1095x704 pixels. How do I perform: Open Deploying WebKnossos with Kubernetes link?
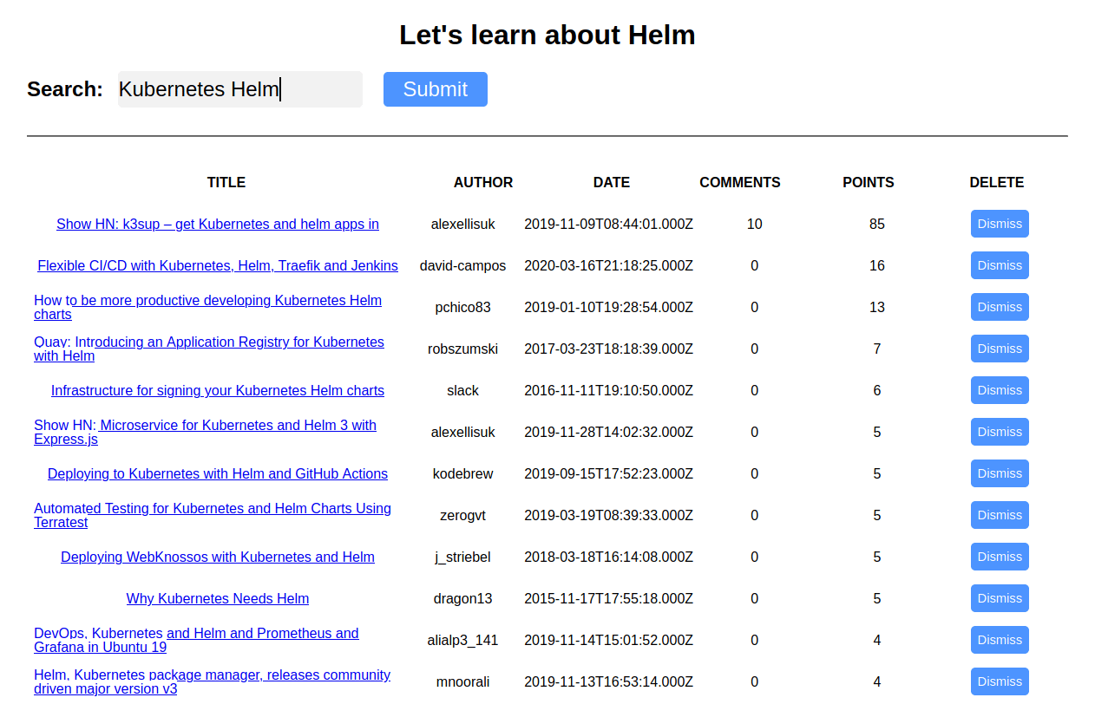click(218, 557)
